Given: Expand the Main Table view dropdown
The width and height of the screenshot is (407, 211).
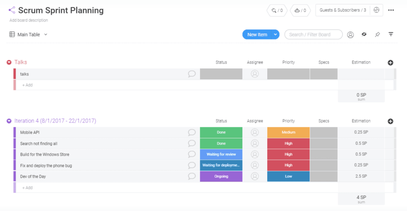Looking at the screenshot, I should click(46, 35).
